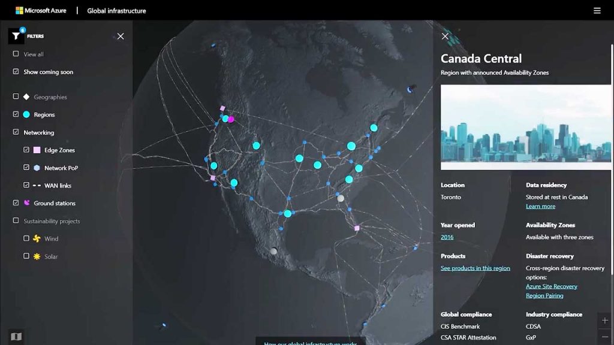Open the 2016 year opened link
Image resolution: width=614 pixels, height=345 pixels.
pyautogui.click(x=447, y=237)
